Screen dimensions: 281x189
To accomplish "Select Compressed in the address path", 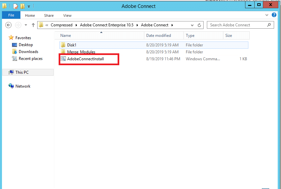I will coord(62,25).
